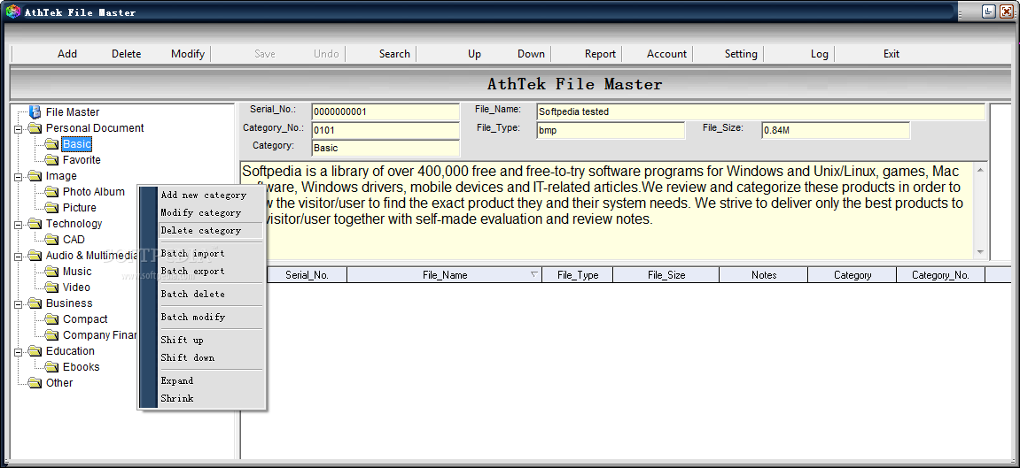This screenshot has width=1020, height=468.
Task: Open the Report toolbar option
Action: point(600,54)
